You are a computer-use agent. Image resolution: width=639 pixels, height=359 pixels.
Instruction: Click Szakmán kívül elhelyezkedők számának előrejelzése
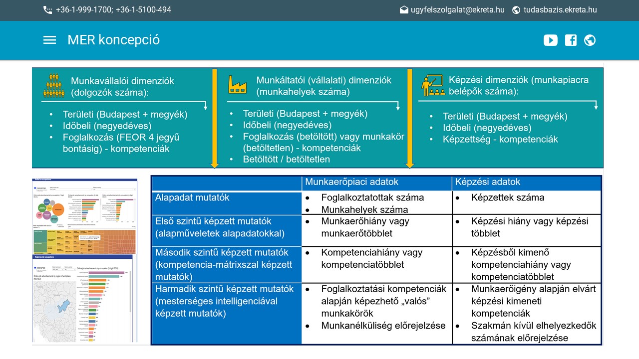534,332
